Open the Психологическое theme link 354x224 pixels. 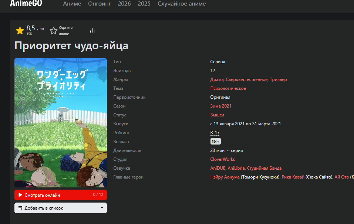point(228,88)
